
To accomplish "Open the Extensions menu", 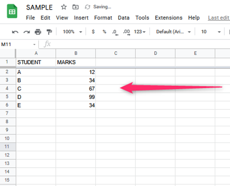I will point(169,18).
